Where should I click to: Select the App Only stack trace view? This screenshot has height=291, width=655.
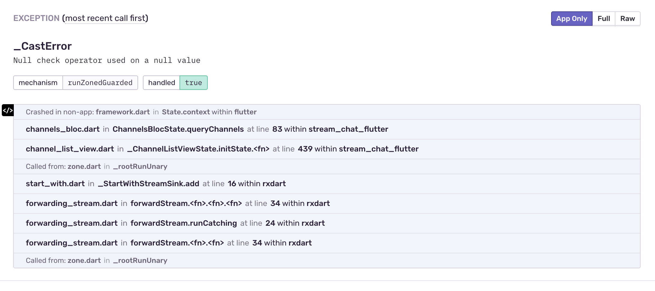tap(572, 18)
